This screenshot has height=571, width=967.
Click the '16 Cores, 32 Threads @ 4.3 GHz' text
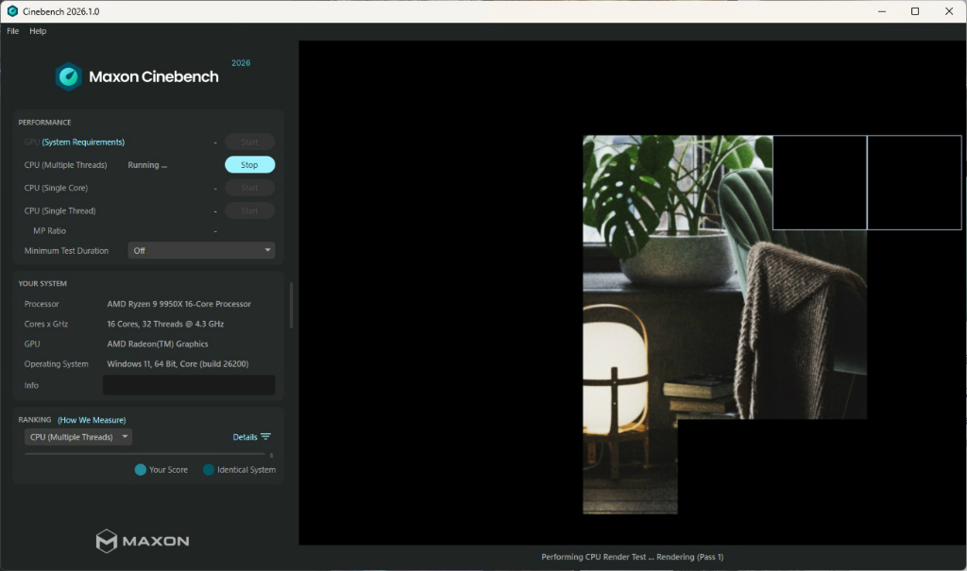tap(165, 324)
